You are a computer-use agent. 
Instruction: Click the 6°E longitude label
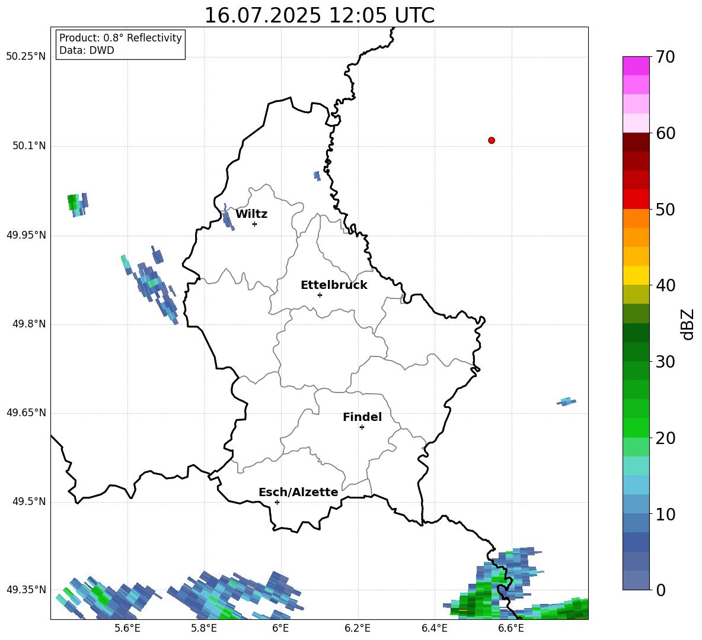pyautogui.click(x=280, y=628)
